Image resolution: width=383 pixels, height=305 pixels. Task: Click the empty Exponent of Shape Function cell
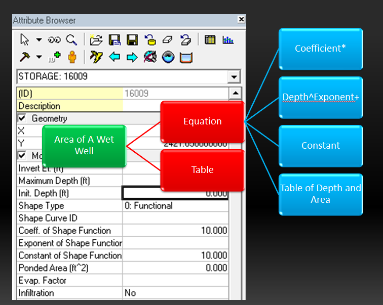(175, 243)
